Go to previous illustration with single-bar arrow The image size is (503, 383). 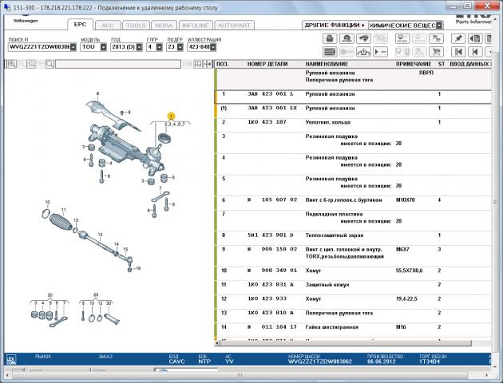pyautogui.click(x=475, y=52)
